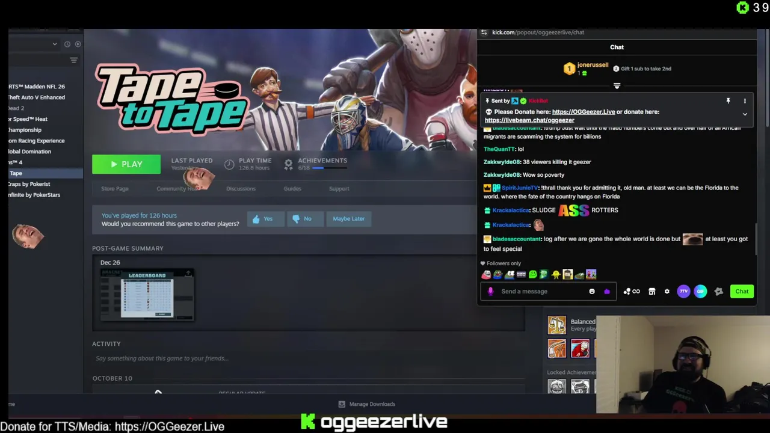Open Achievements via the gear badge icon
The image size is (770, 433).
point(288,164)
